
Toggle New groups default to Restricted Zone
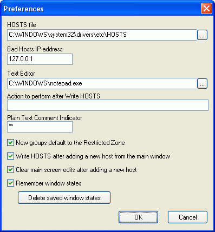(x=10, y=143)
